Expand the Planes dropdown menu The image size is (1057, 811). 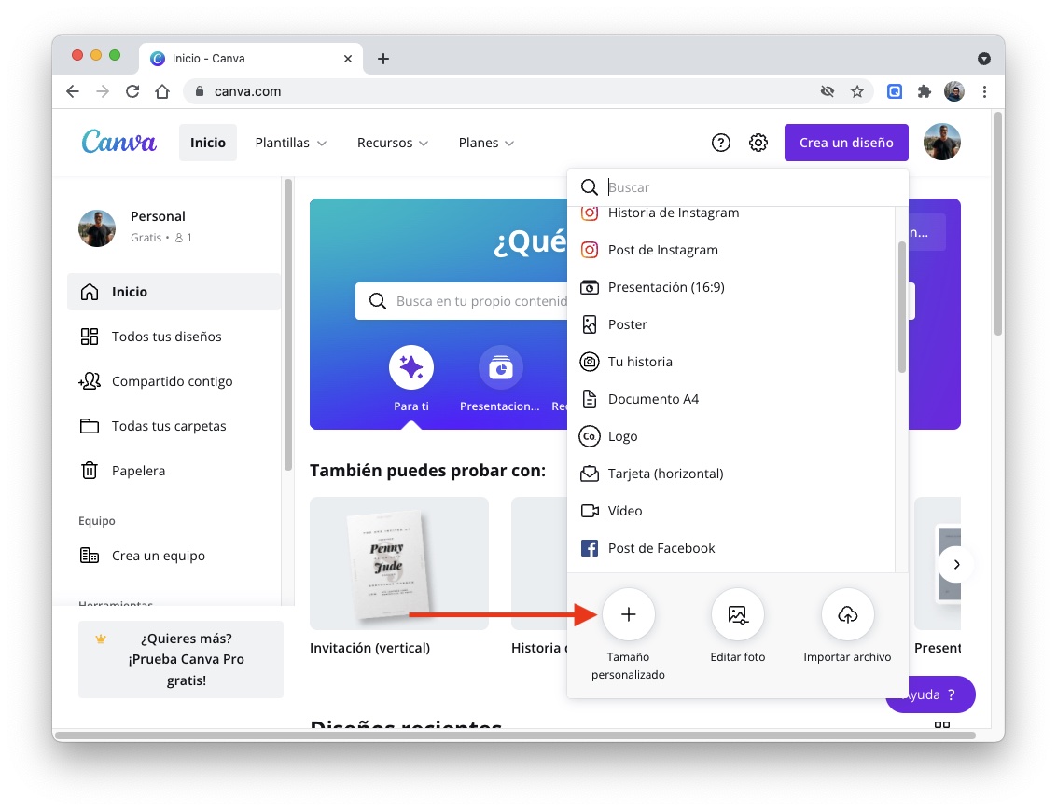coord(485,143)
